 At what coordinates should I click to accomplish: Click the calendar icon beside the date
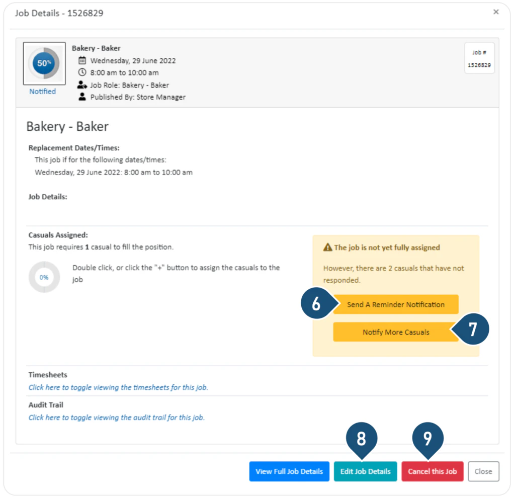pyautogui.click(x=82, y=60)
